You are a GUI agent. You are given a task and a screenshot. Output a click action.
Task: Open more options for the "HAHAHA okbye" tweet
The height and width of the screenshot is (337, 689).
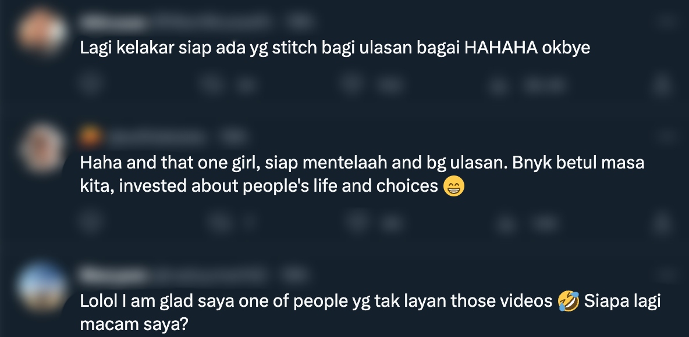tap(667, 20)
